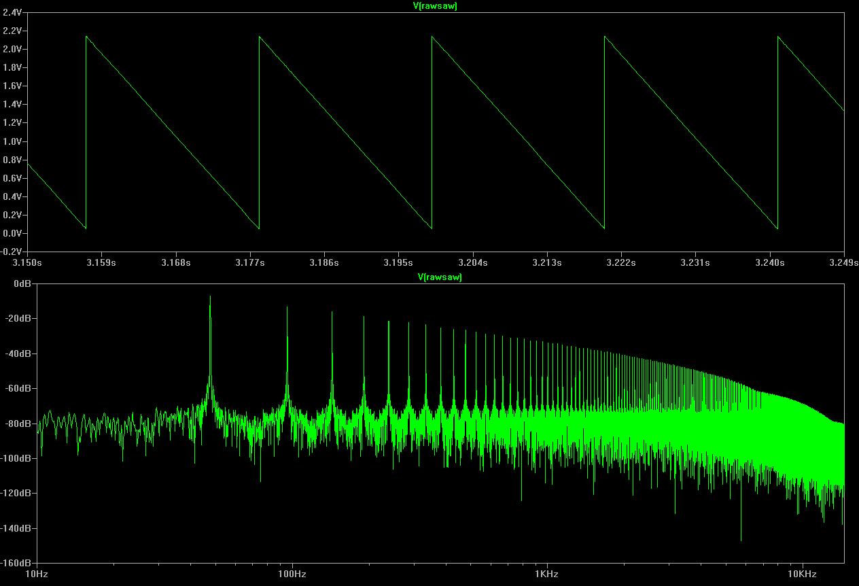Click the 10Hz label on the frequency axis
The height and width of the screenshot is (586, 859).
[x=36, y=574]
